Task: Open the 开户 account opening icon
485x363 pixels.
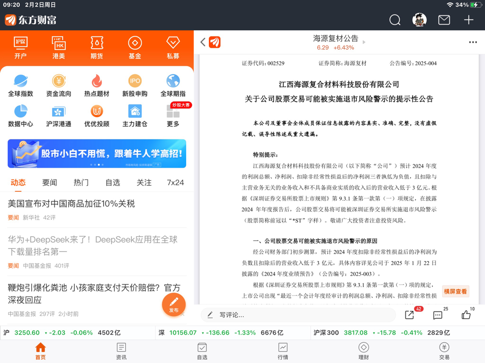Action: (20, 48)
